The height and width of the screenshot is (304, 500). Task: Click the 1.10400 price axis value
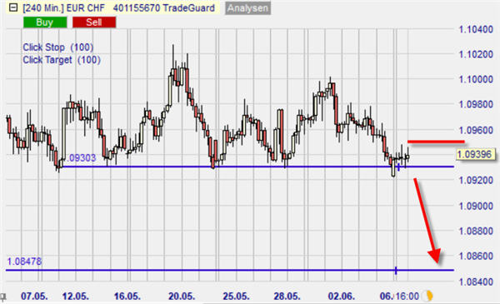coord(476,30)
